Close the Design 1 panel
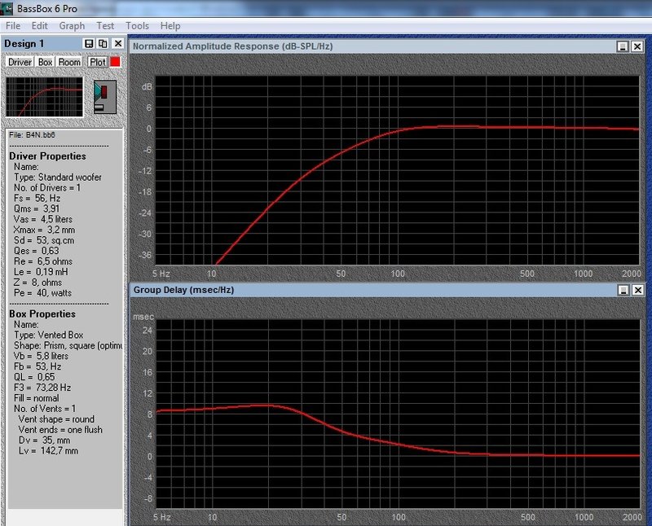This screenshot has height=526, width=652. pos(117,43)
